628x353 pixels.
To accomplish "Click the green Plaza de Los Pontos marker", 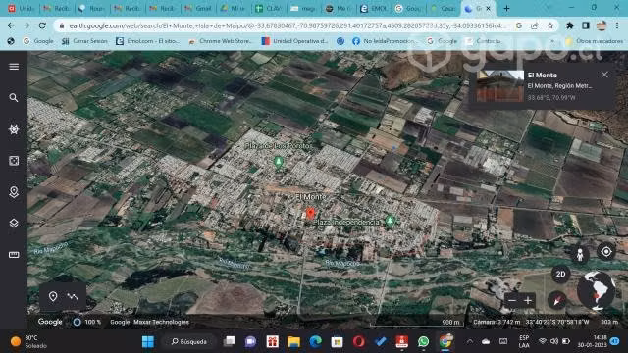I will [278, 162].
